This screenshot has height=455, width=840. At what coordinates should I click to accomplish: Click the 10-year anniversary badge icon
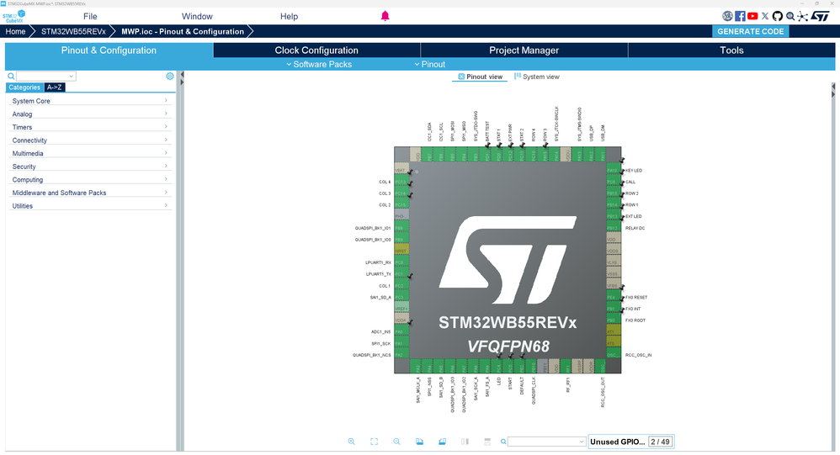(727, 16)
